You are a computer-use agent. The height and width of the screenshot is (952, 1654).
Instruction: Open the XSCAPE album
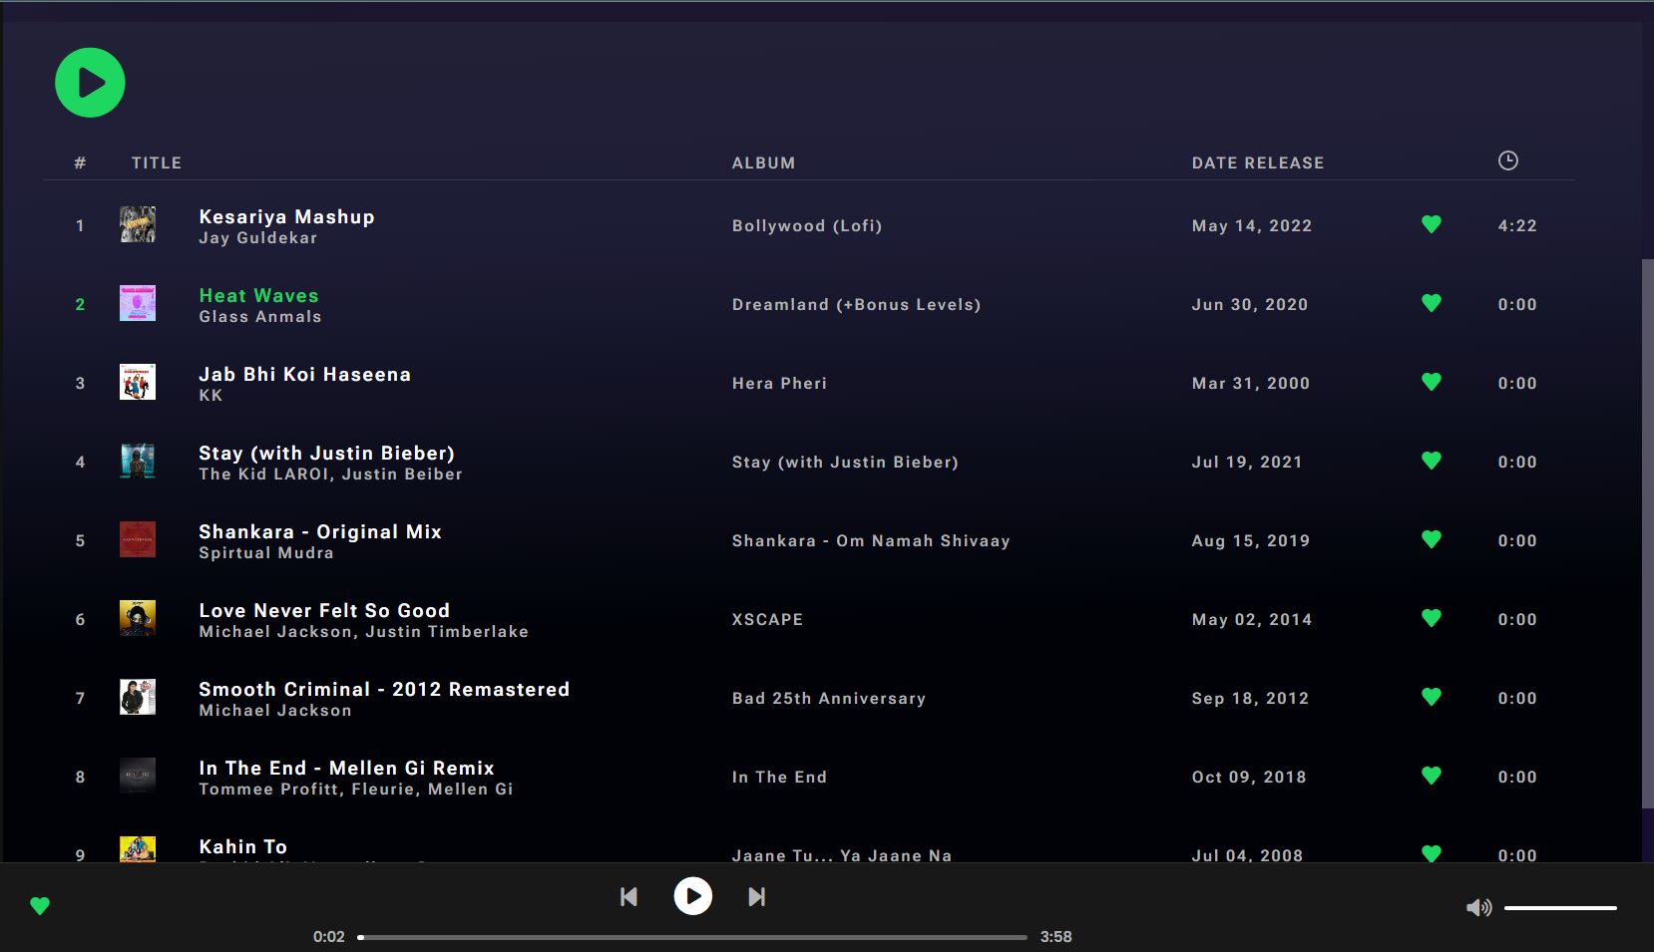[x=767, y=620]
